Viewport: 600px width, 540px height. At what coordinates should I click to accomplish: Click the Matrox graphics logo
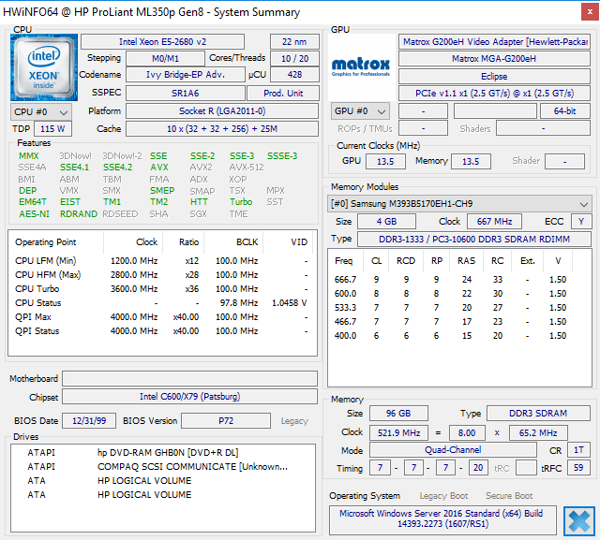pyautogui.click(x=361, y=66)
